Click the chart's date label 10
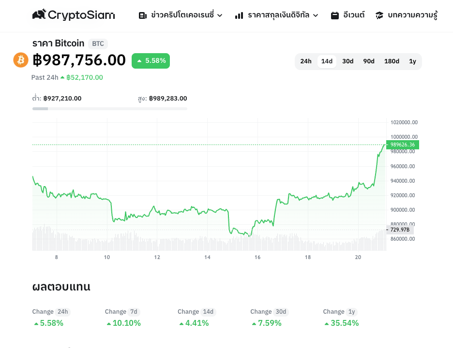 click(x=107, y=257)
